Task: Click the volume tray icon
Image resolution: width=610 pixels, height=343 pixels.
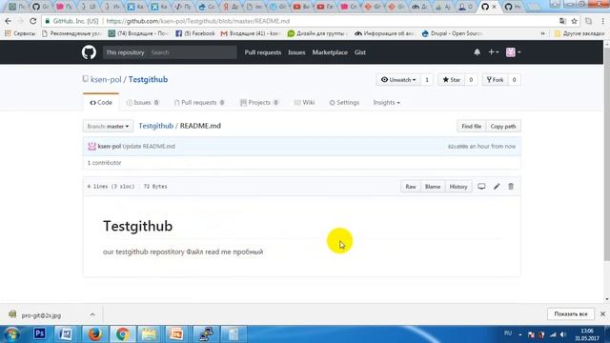Action: coord(563,334)
